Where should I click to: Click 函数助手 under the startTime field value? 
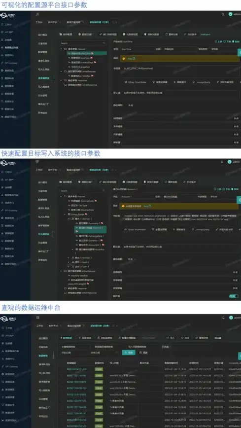pos(180,82)
